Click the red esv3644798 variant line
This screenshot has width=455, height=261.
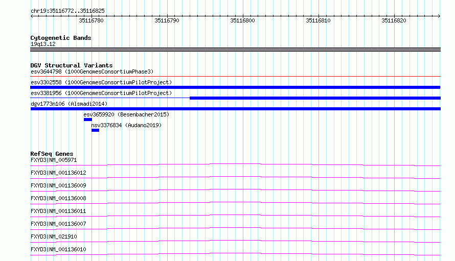tap(235, 76)
